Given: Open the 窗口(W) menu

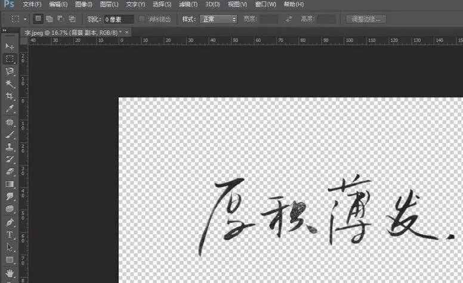Looking at the screenshot, I should [x=266, y=4].
